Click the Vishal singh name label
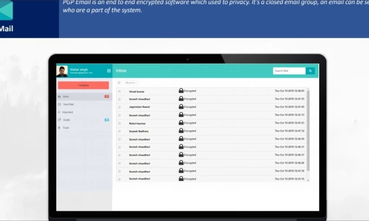The width and height of the screenshot is (369, 221). [x=79, y=70]
